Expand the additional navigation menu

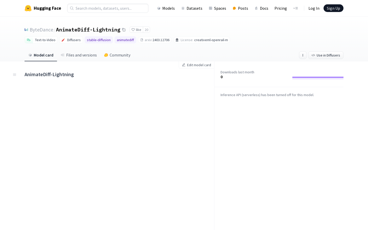click(x=295, y=8)
